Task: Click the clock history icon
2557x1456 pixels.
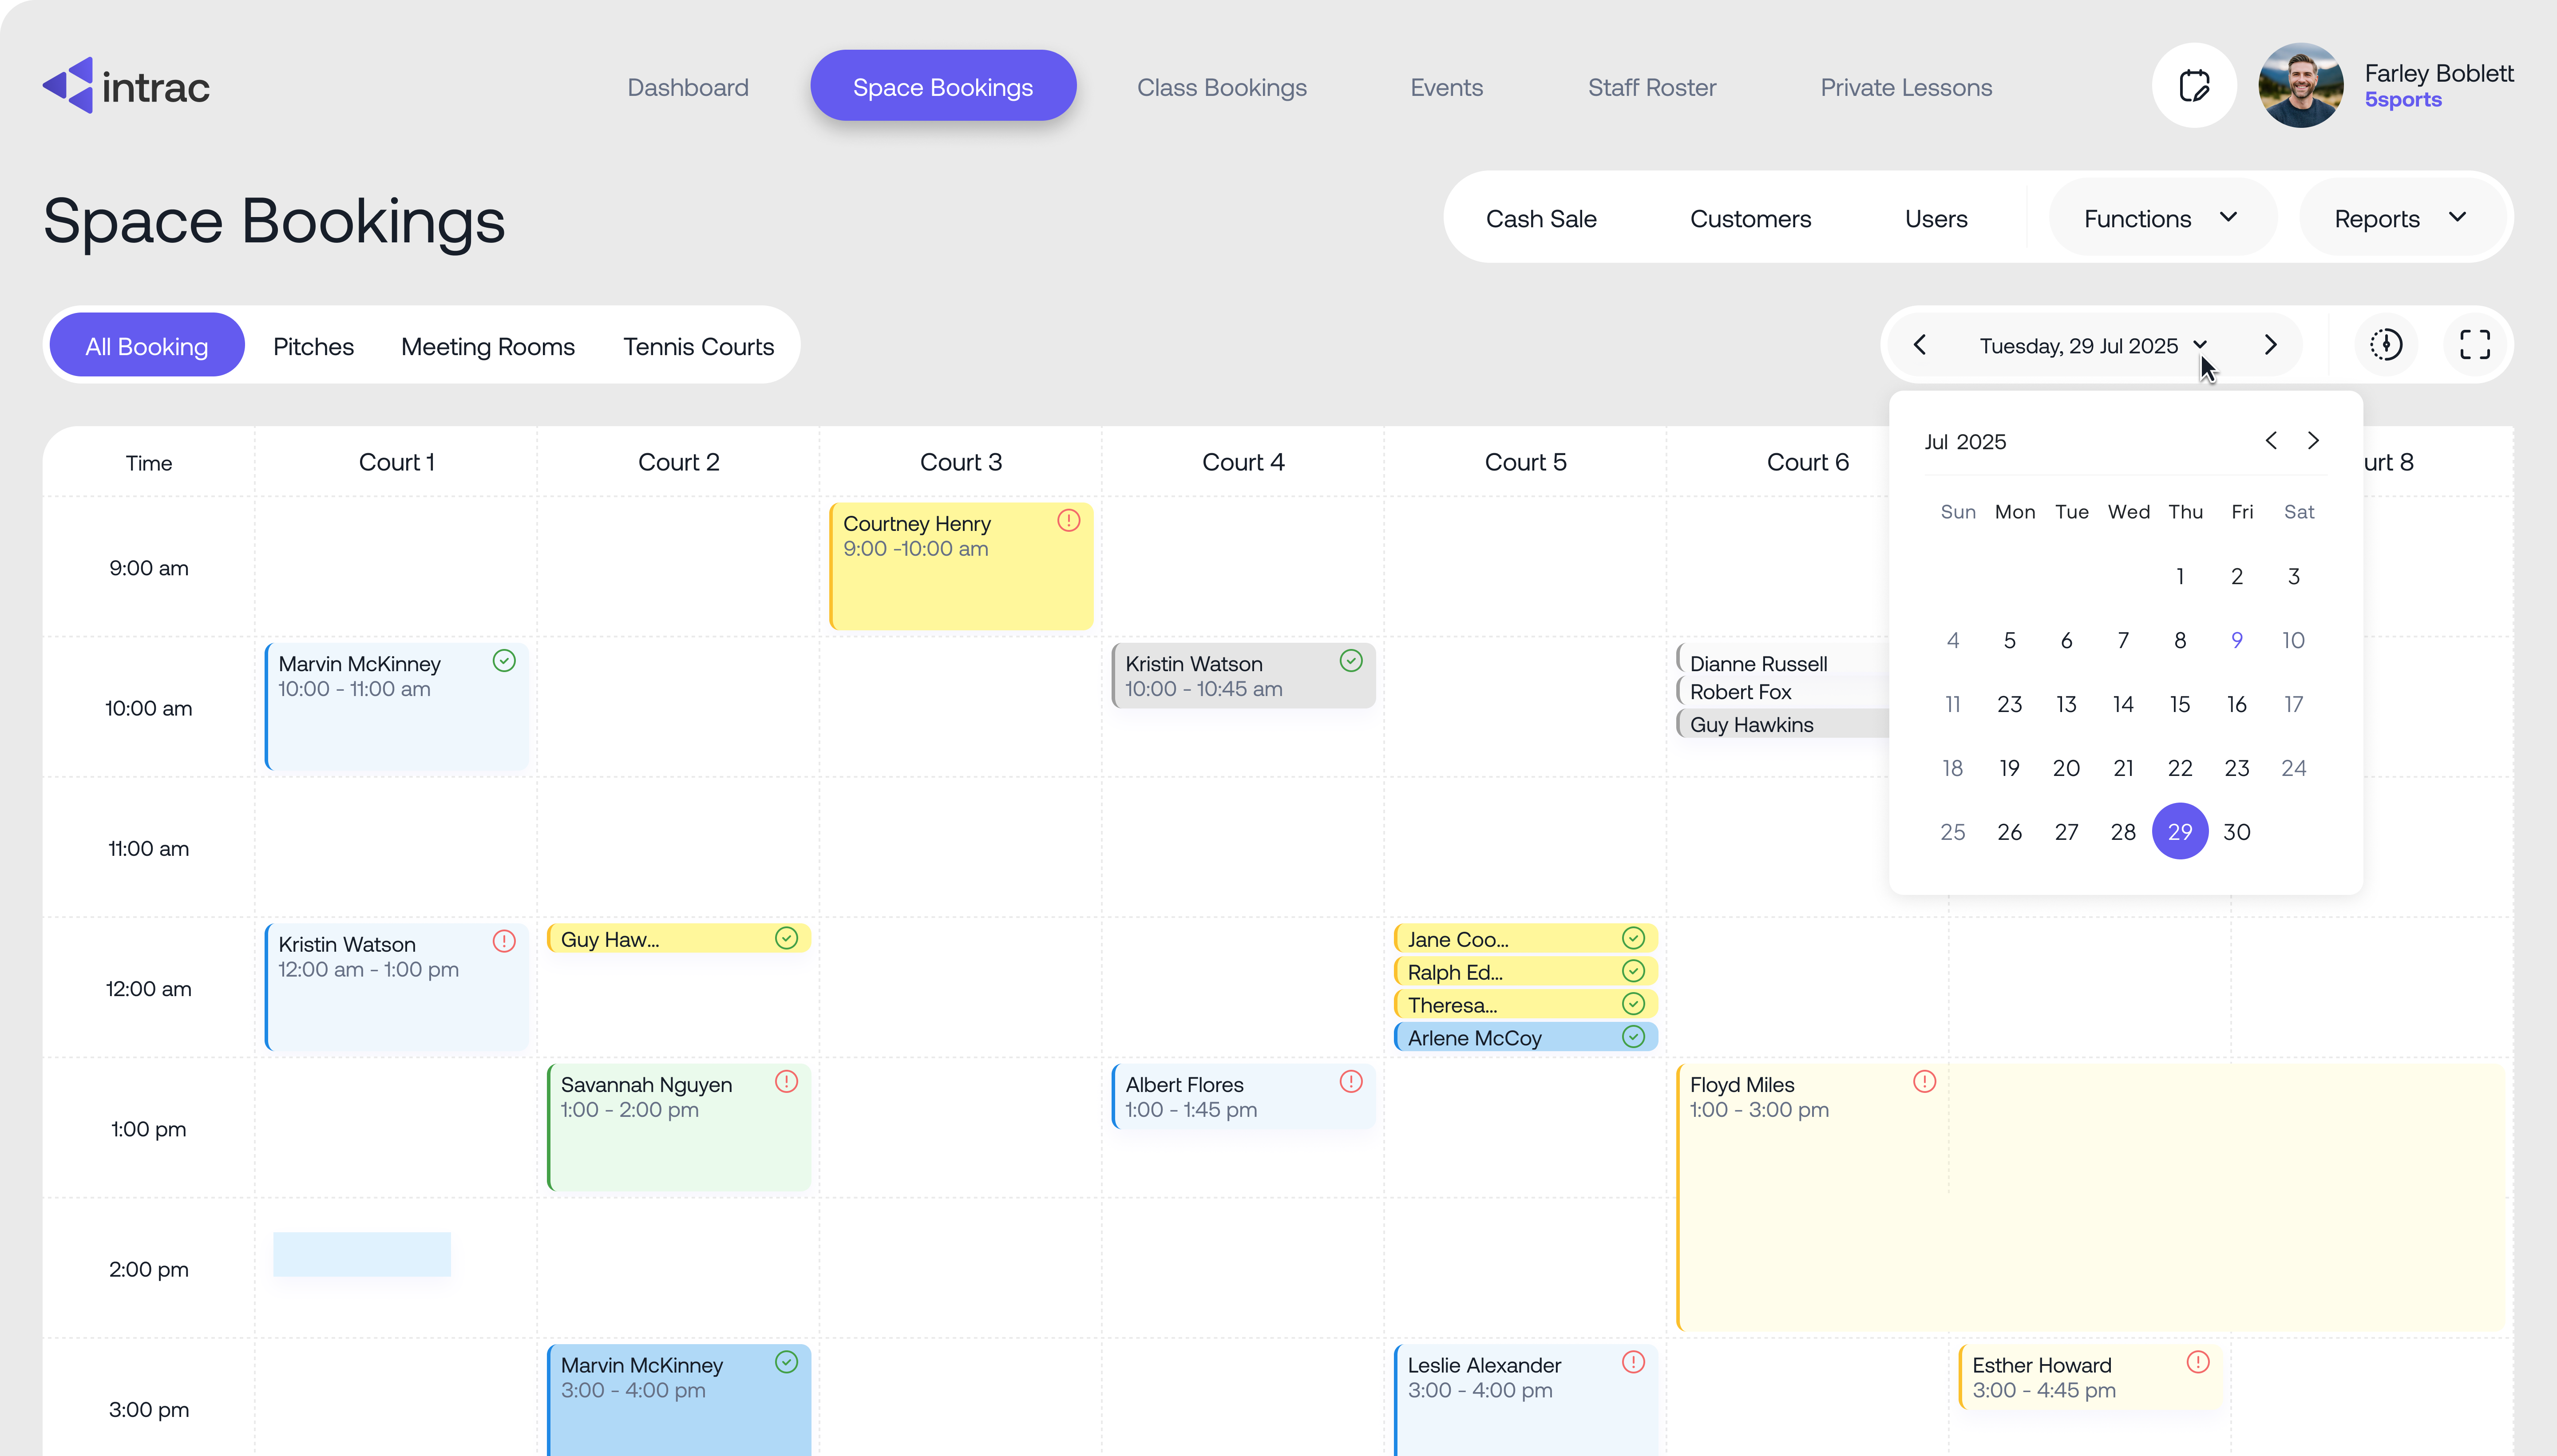Action: pyautogui.click(x=2386, y=345)
